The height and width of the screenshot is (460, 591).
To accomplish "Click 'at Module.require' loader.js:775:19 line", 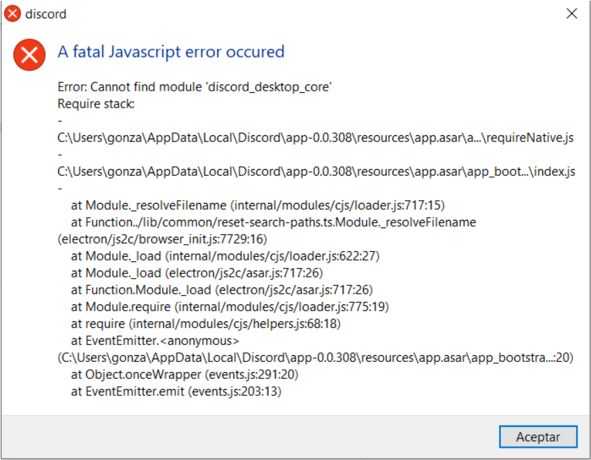I will [230, 307].
